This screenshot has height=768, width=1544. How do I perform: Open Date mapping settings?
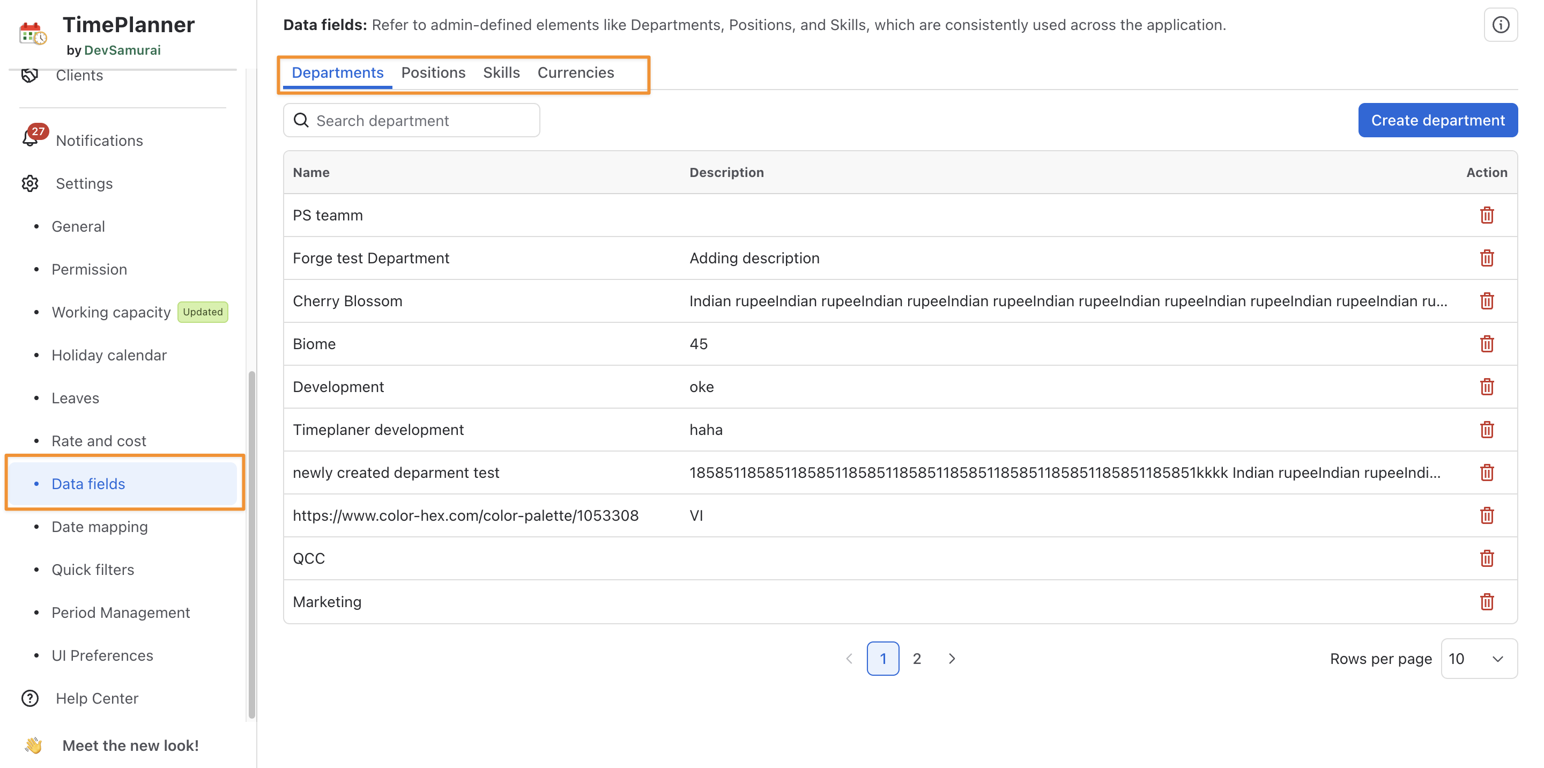click(x=100, y=527)
